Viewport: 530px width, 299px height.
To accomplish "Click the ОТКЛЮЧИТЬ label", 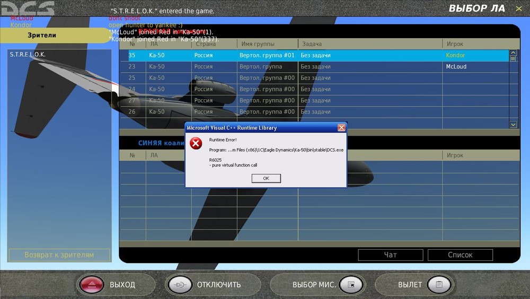I will [x=219, y=285].
